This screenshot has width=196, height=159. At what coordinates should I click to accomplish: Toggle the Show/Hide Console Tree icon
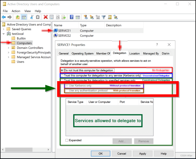[x=24, y=17]
